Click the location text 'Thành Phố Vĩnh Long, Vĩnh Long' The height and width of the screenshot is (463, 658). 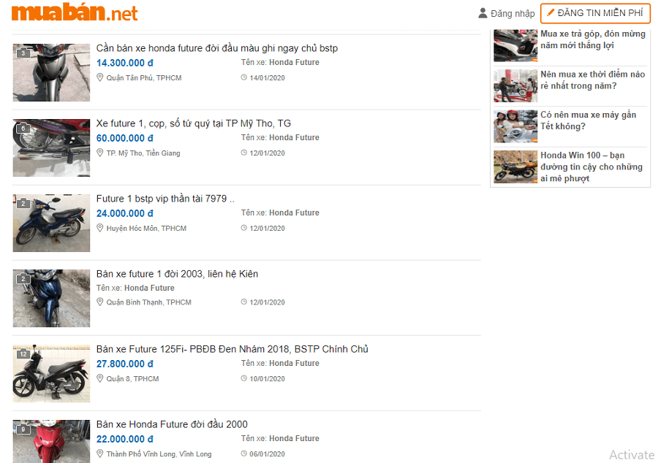click(159, 454)
